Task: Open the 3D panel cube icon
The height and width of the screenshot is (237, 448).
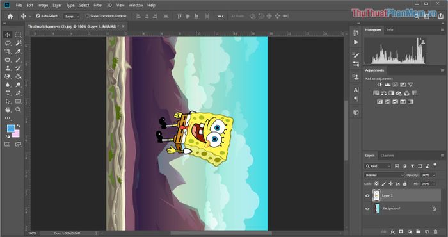Action: pos(356,112)
